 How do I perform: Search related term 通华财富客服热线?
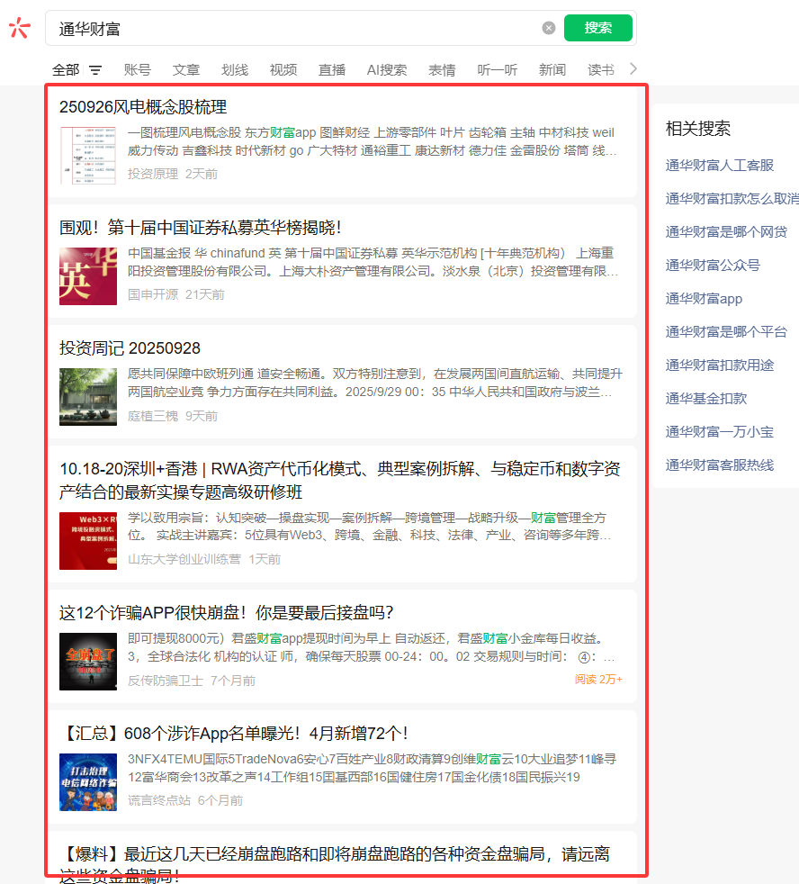click(720, 465)
